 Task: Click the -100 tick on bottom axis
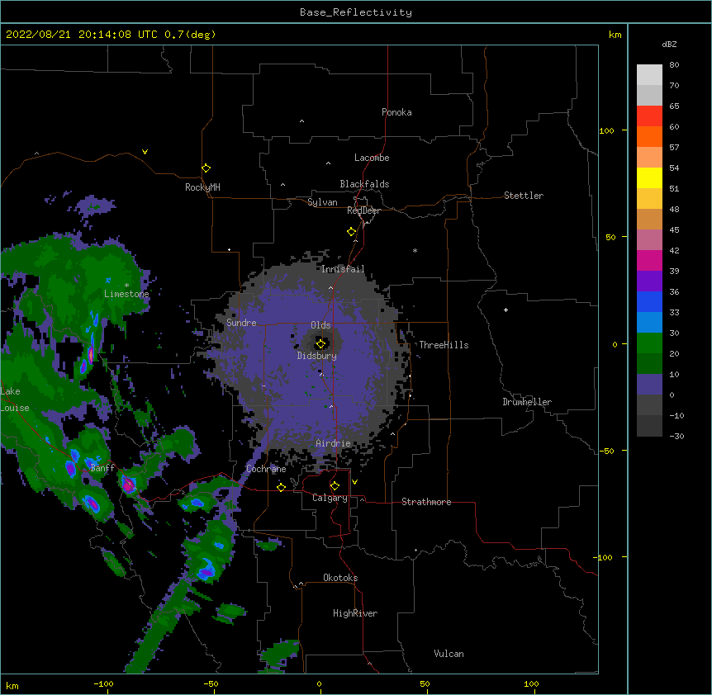(104, 683)
